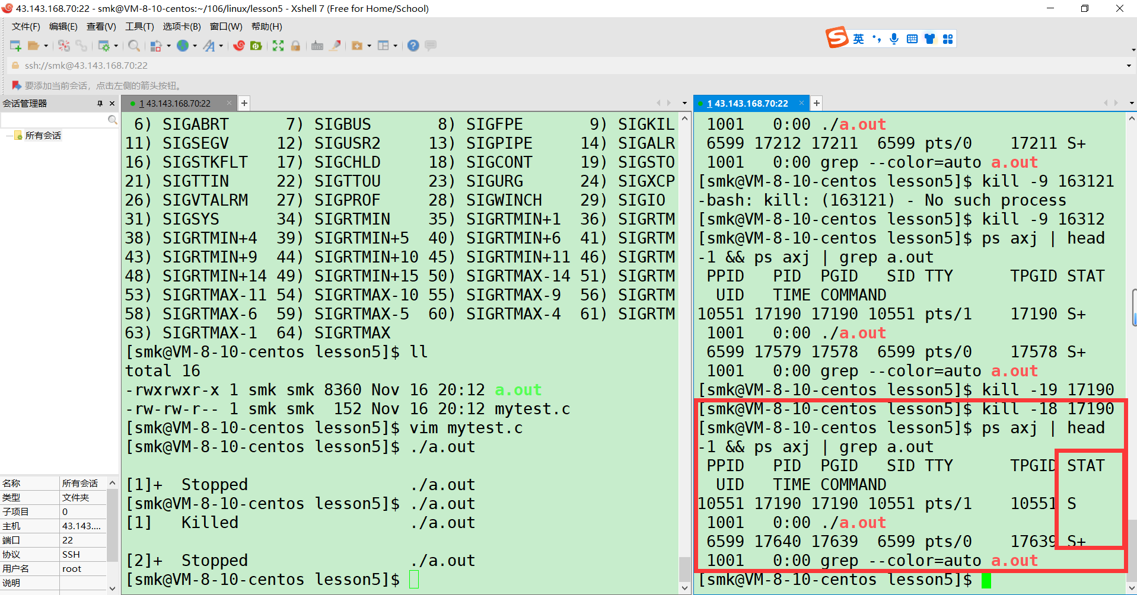The height and width of the screenshot is (595, 1137).
Task: Click the new folder plus icon
Action: pyautogui.click(x=357, y=46)
